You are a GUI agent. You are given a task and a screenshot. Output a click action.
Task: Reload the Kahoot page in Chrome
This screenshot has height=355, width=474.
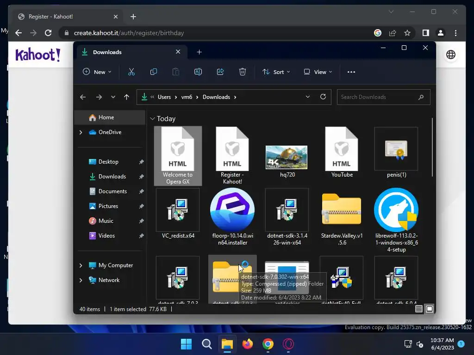[x=48, y=33]
